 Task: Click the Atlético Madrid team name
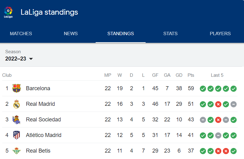44,135
